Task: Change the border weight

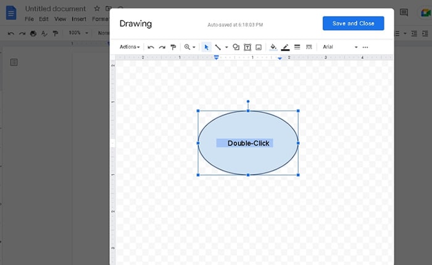Action: [297, 47]
